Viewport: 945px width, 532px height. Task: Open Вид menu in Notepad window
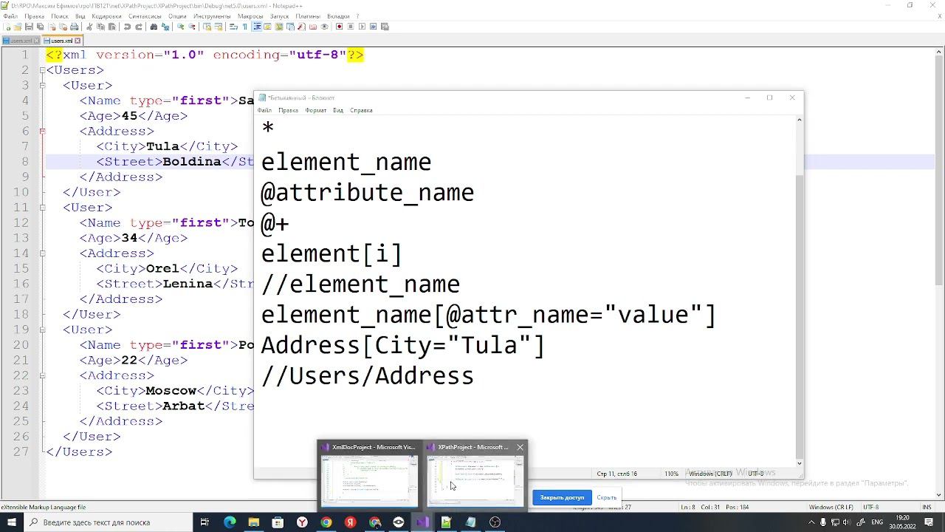[338, 110]
